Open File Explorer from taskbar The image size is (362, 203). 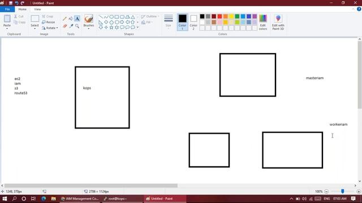click(53, 198)
